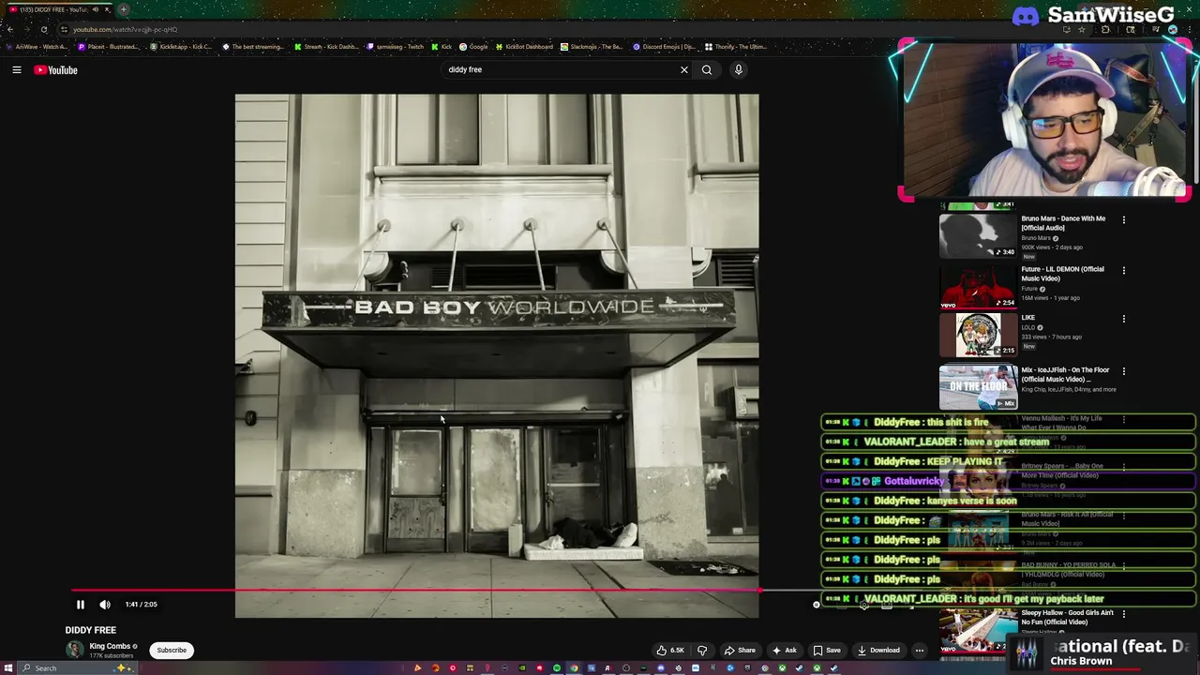1200x675 pixels.
Task: Mute the video with speaker icon
Action: 105,605
